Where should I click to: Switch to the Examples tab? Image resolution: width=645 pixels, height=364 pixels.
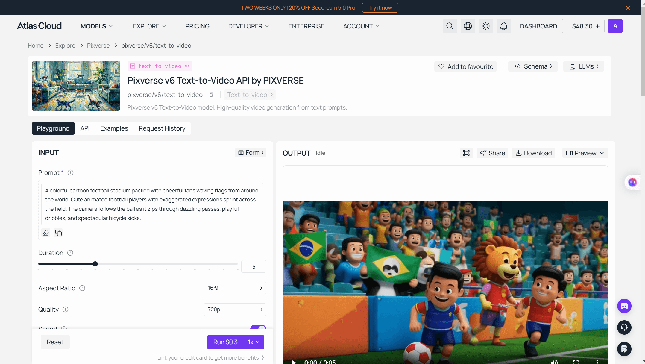click(x=114, y=128)
